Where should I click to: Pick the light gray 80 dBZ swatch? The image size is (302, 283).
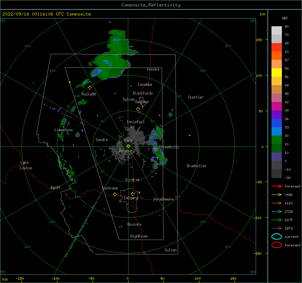(276, 31)
